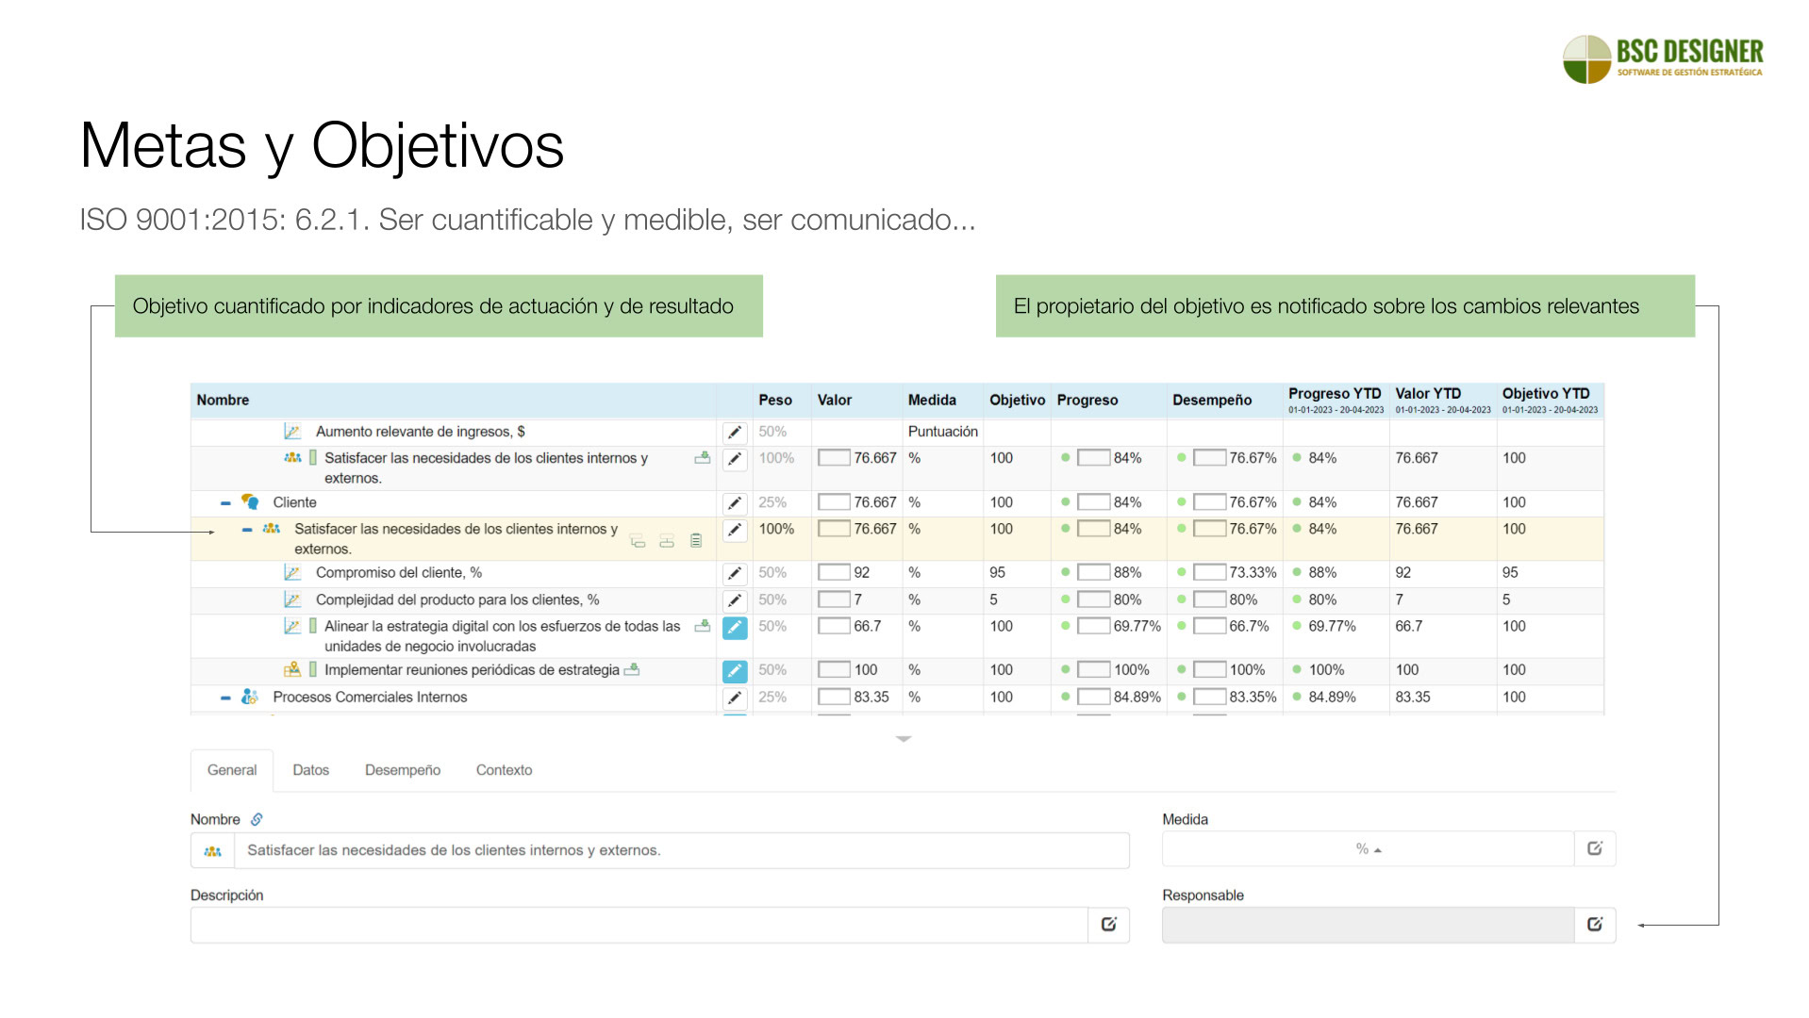The width and height of the screenshot is (1809, 1018).
Task: Switch to the Datos tab
Action: point(310,770)
